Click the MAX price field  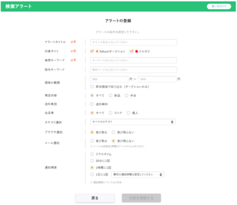tap(157, 79)
